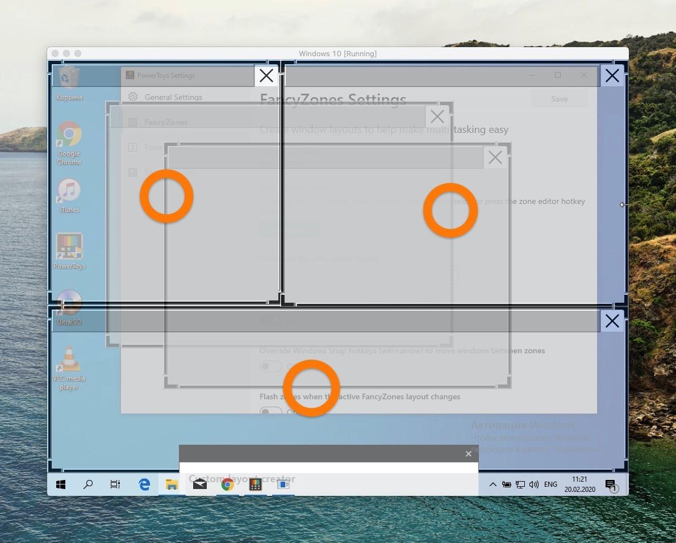
Task: Switch the ENG input language indicator
Action: click(x=550, y=484)
